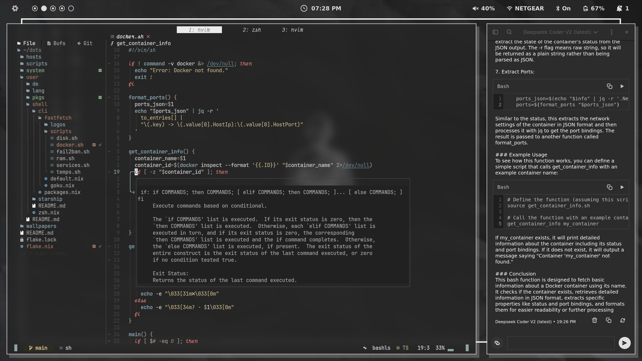The width and height of the screenshot is (642, 361).
Task: Switch to the first workspace indicator
Action: pos(35,9)
